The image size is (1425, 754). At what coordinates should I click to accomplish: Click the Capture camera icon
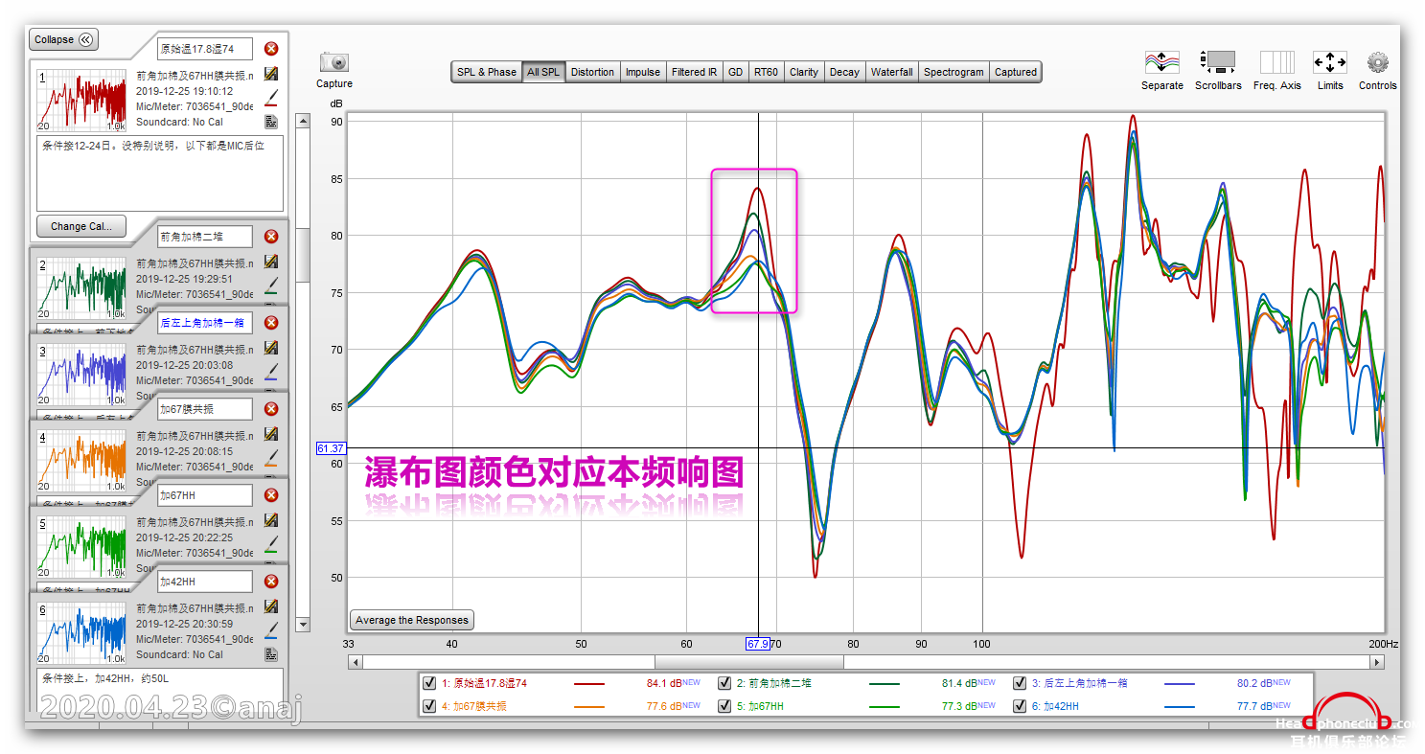click(x=334, y=62)
